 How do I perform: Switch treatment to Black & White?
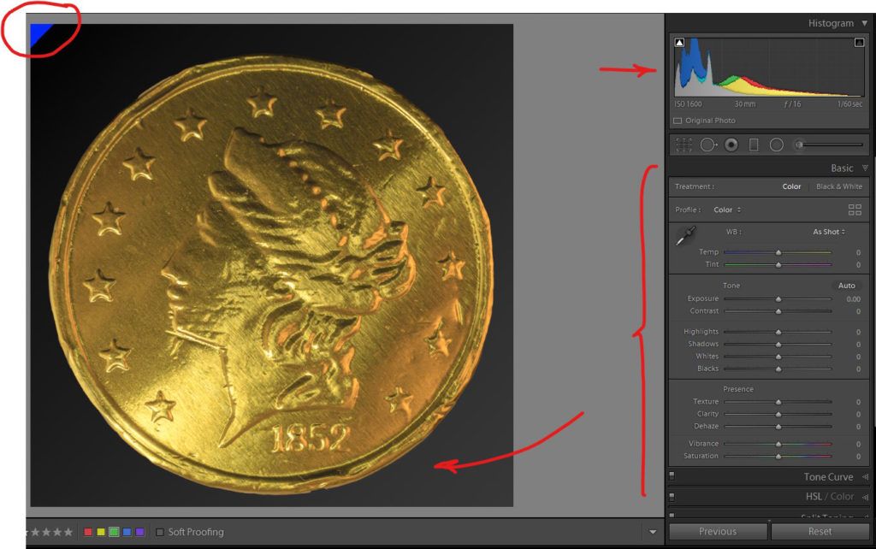click(838, 186)
